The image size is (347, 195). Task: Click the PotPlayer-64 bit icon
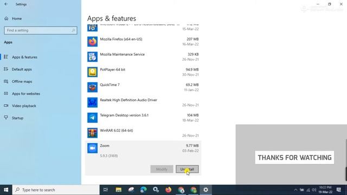[92, 72]
